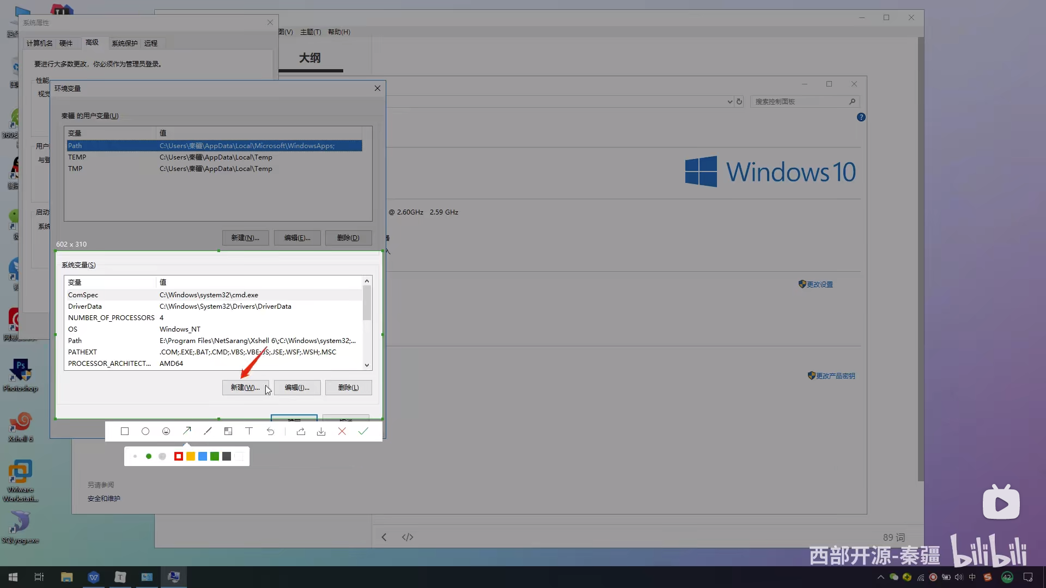The image size is (1046, 588).
Task: Open the emoji sticker tool
Action: pos(166,431)
